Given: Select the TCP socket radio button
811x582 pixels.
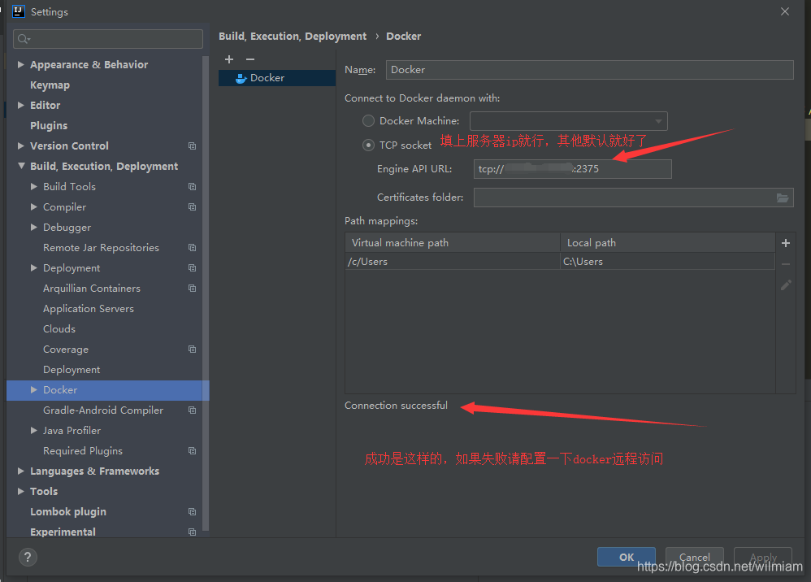Looking at the screenshot, I should tap(368, 145).
